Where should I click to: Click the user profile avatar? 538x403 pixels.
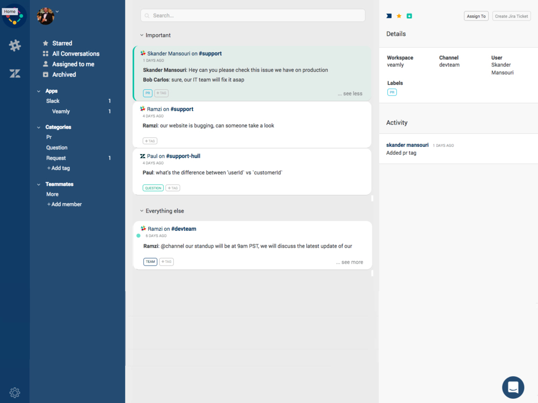[x=46, y=16]
